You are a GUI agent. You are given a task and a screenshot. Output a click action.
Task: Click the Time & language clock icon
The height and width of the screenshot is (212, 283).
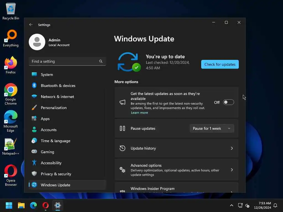[34, 141]
